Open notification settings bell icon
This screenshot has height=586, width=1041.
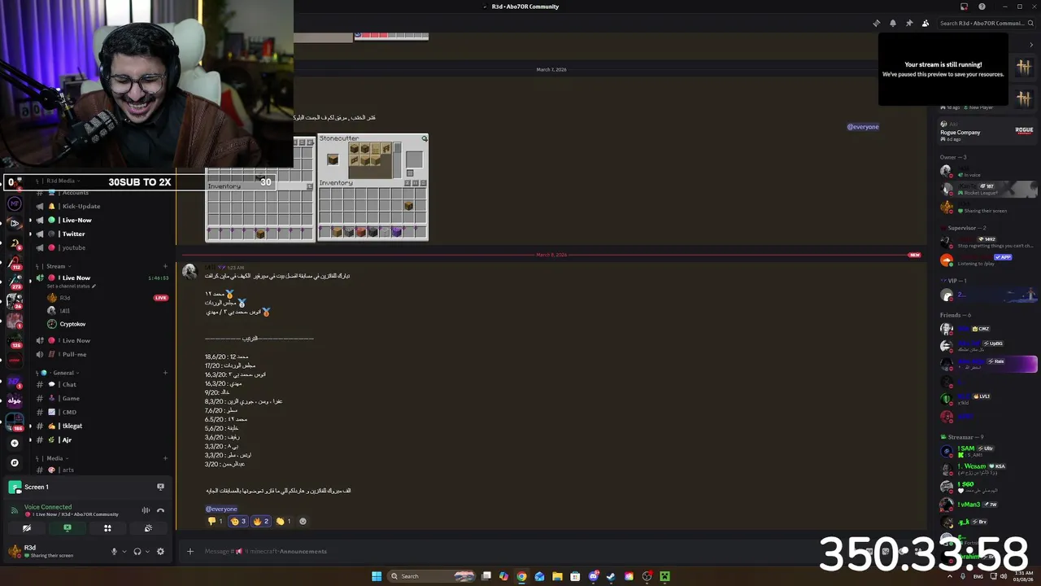point(893,24)
